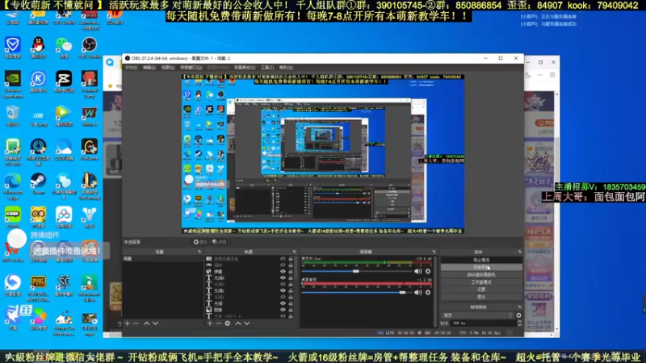The width and height of the screenshot is (646, 363).
Task: Open OBS 设置 from the controls panel
Action: (x=481, y=290)
